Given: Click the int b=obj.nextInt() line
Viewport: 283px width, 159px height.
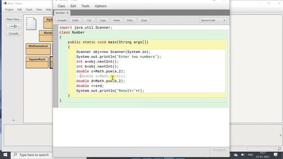Looking at the screenshot, I should tap(97, 67).
